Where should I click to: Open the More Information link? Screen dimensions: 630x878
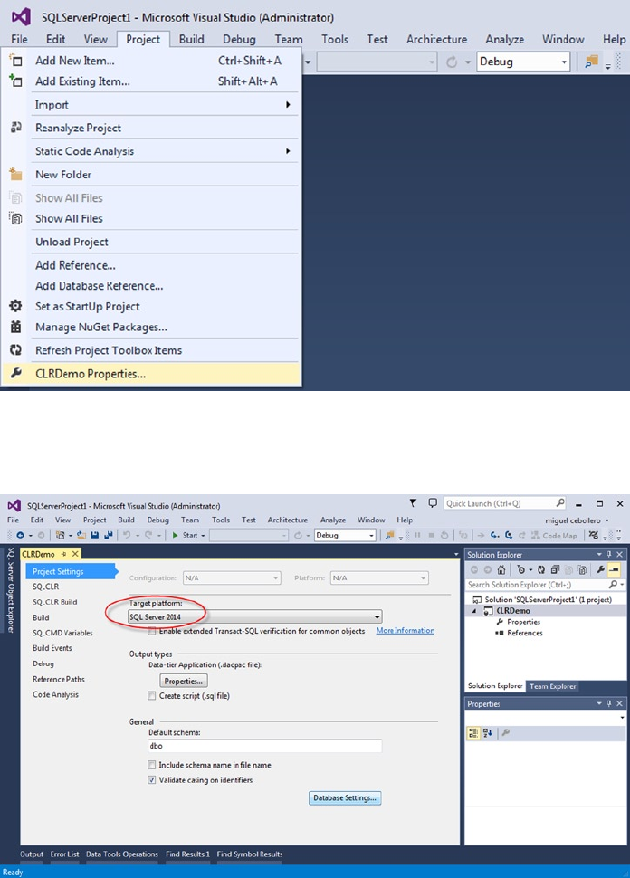click(x=405, y=631)
